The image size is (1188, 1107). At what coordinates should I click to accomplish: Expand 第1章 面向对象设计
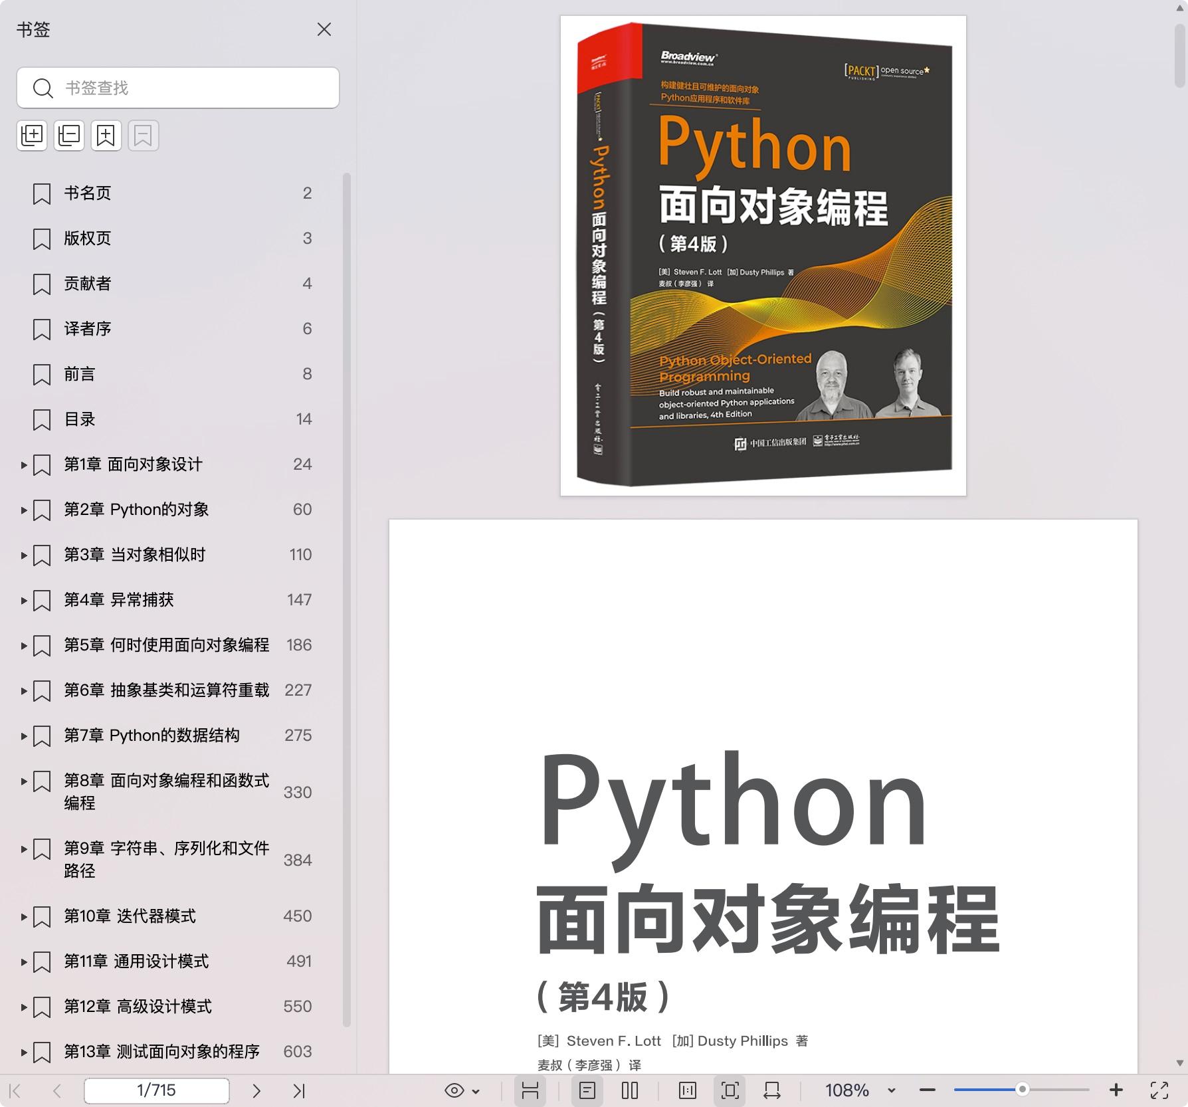[24, 465]
